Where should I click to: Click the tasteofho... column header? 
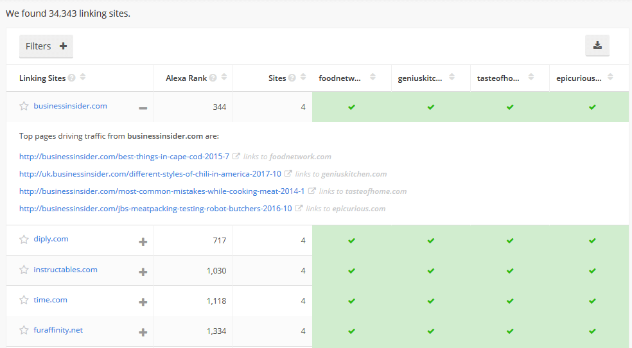click(x=498, y=78)
